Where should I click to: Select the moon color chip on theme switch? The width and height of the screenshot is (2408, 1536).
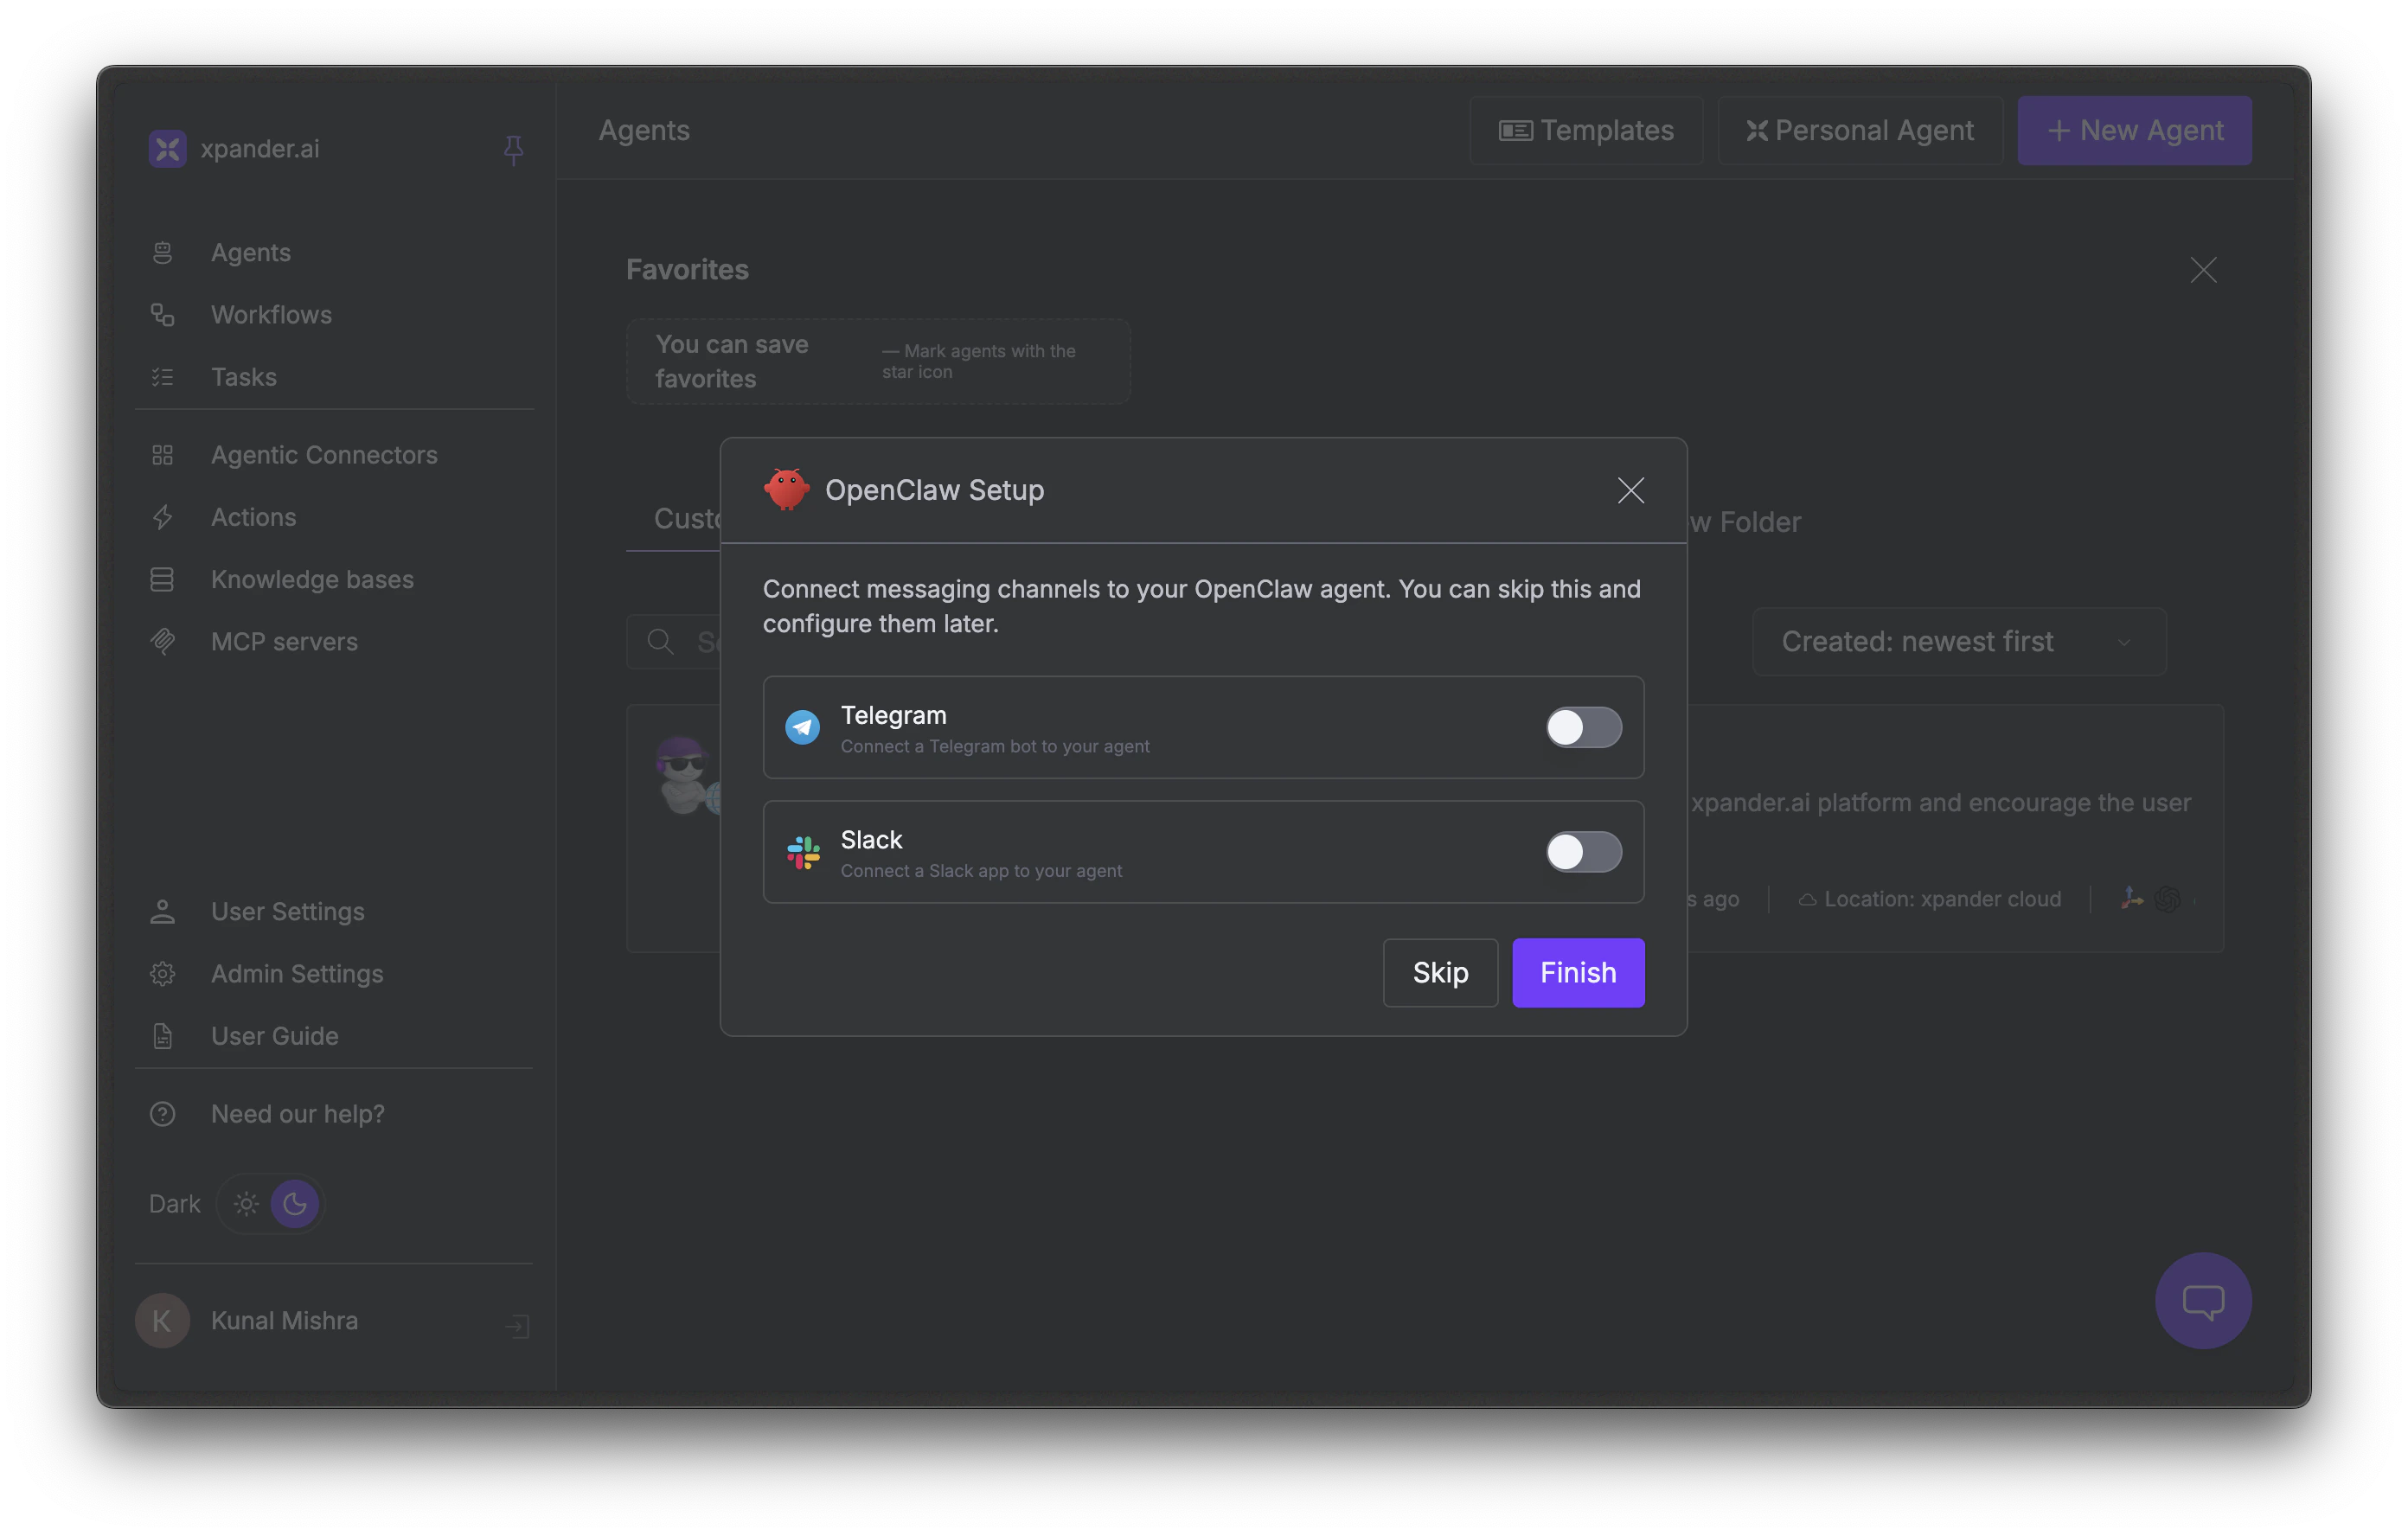[x=294, y=1204]
